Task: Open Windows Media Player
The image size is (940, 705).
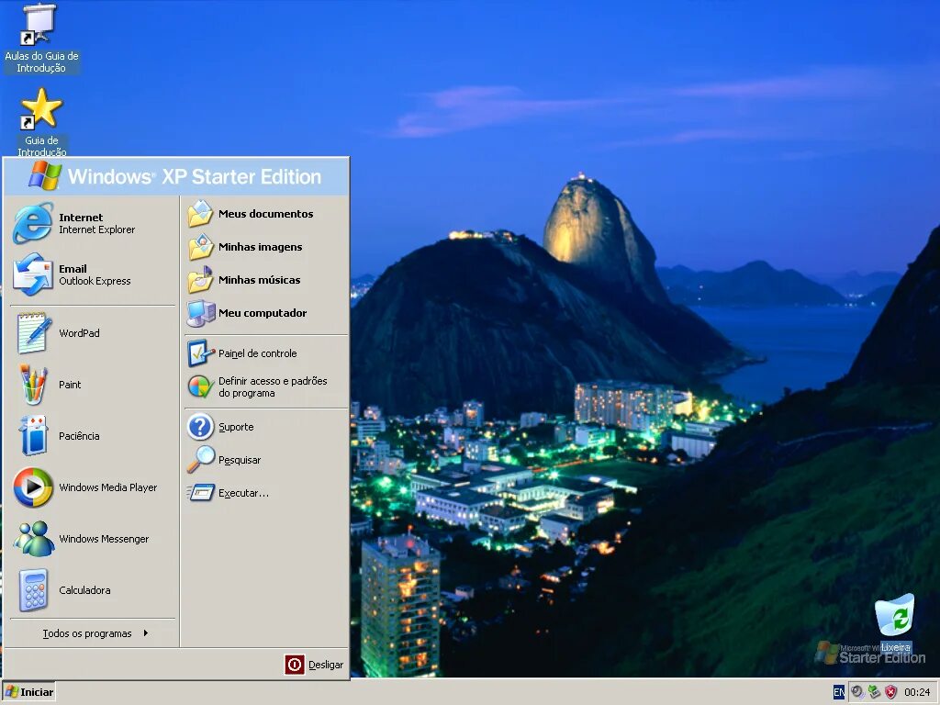Action: pyautogui.click(x=91, y=487)
